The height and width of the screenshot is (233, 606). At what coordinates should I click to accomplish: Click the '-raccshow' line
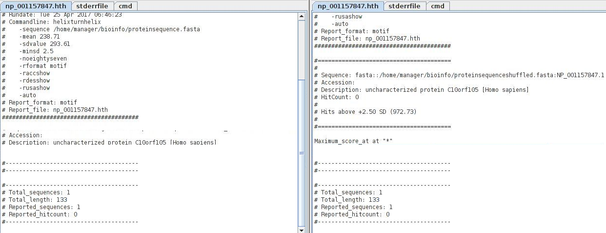point(35,73)
